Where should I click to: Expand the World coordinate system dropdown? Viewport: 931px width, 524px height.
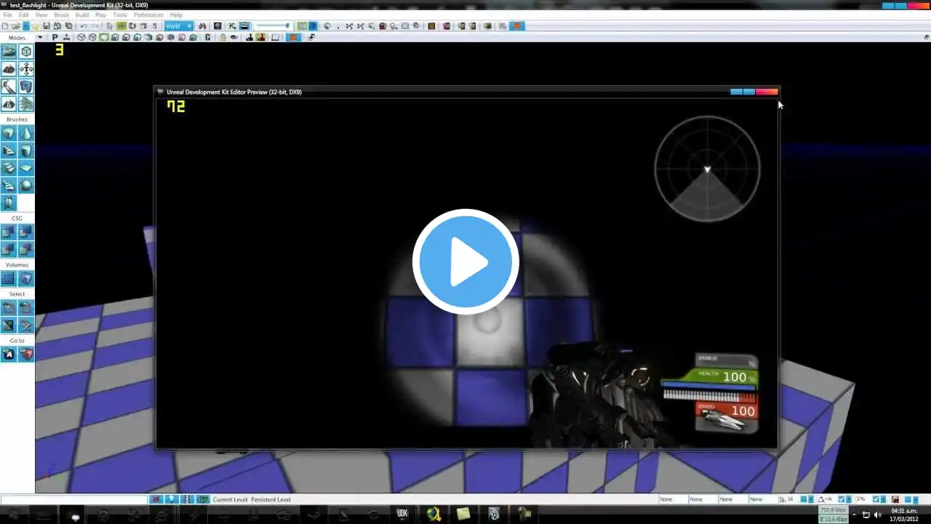click(179, 26)
